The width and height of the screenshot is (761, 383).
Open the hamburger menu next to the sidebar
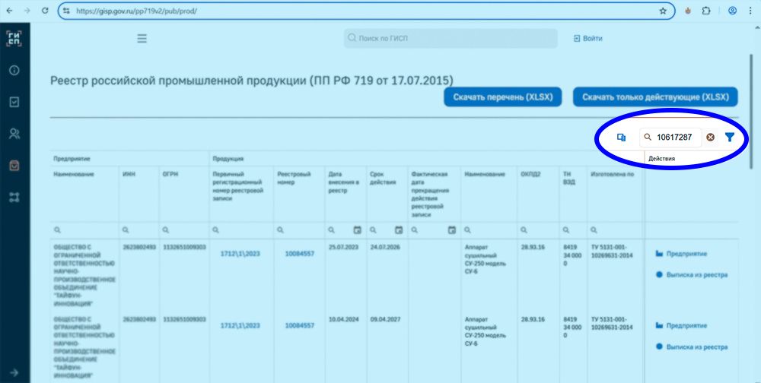(142, 39)
